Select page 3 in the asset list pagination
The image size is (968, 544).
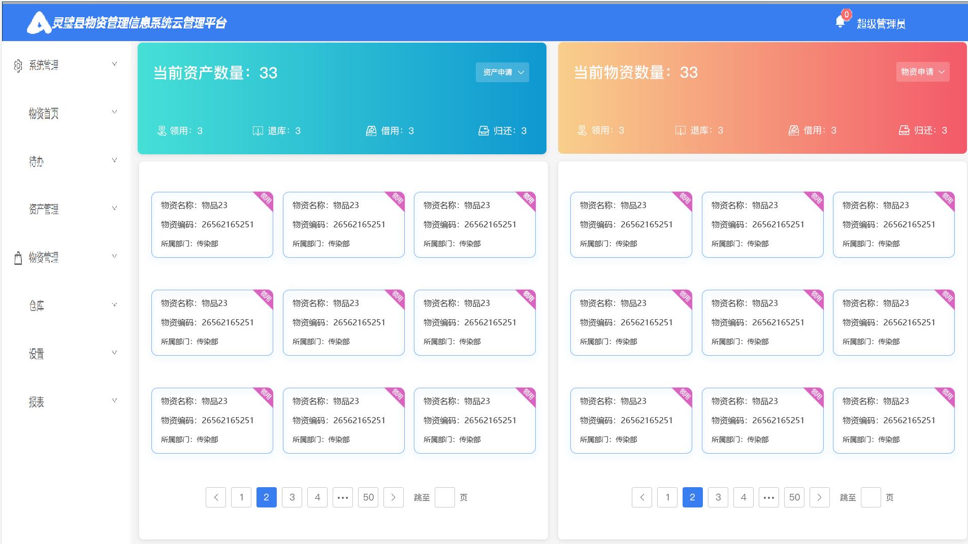292,497
